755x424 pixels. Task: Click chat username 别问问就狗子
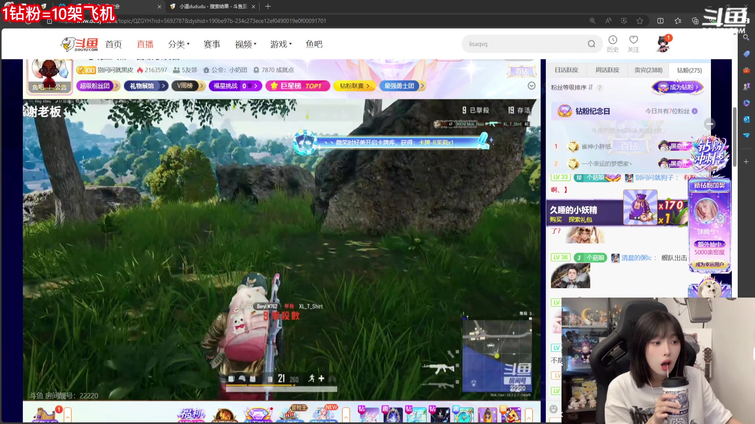point(654,177)
